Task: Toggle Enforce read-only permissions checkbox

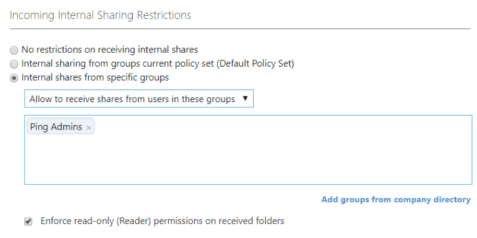Action: coord(29,221)
